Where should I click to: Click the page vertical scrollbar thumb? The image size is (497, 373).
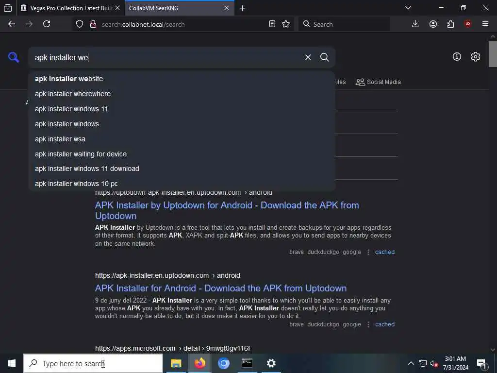(x=493, y=54)
